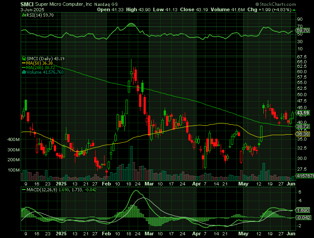314x238 pixels.
Task: Click the 300M volume axis label
Action: (13, 150)
